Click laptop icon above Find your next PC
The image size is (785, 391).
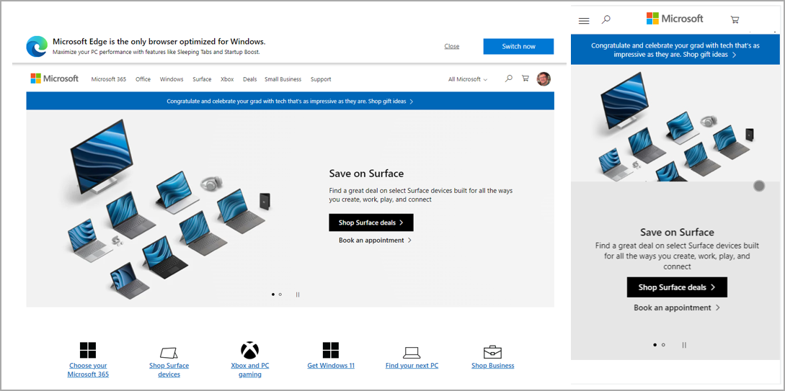(412, 353)
